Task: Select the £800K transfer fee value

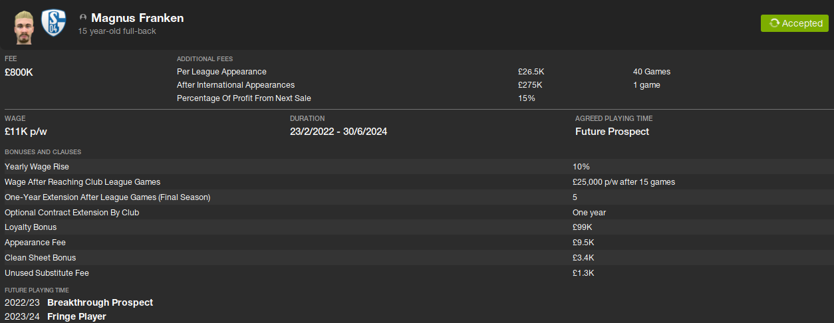Action: click(19, 72)
